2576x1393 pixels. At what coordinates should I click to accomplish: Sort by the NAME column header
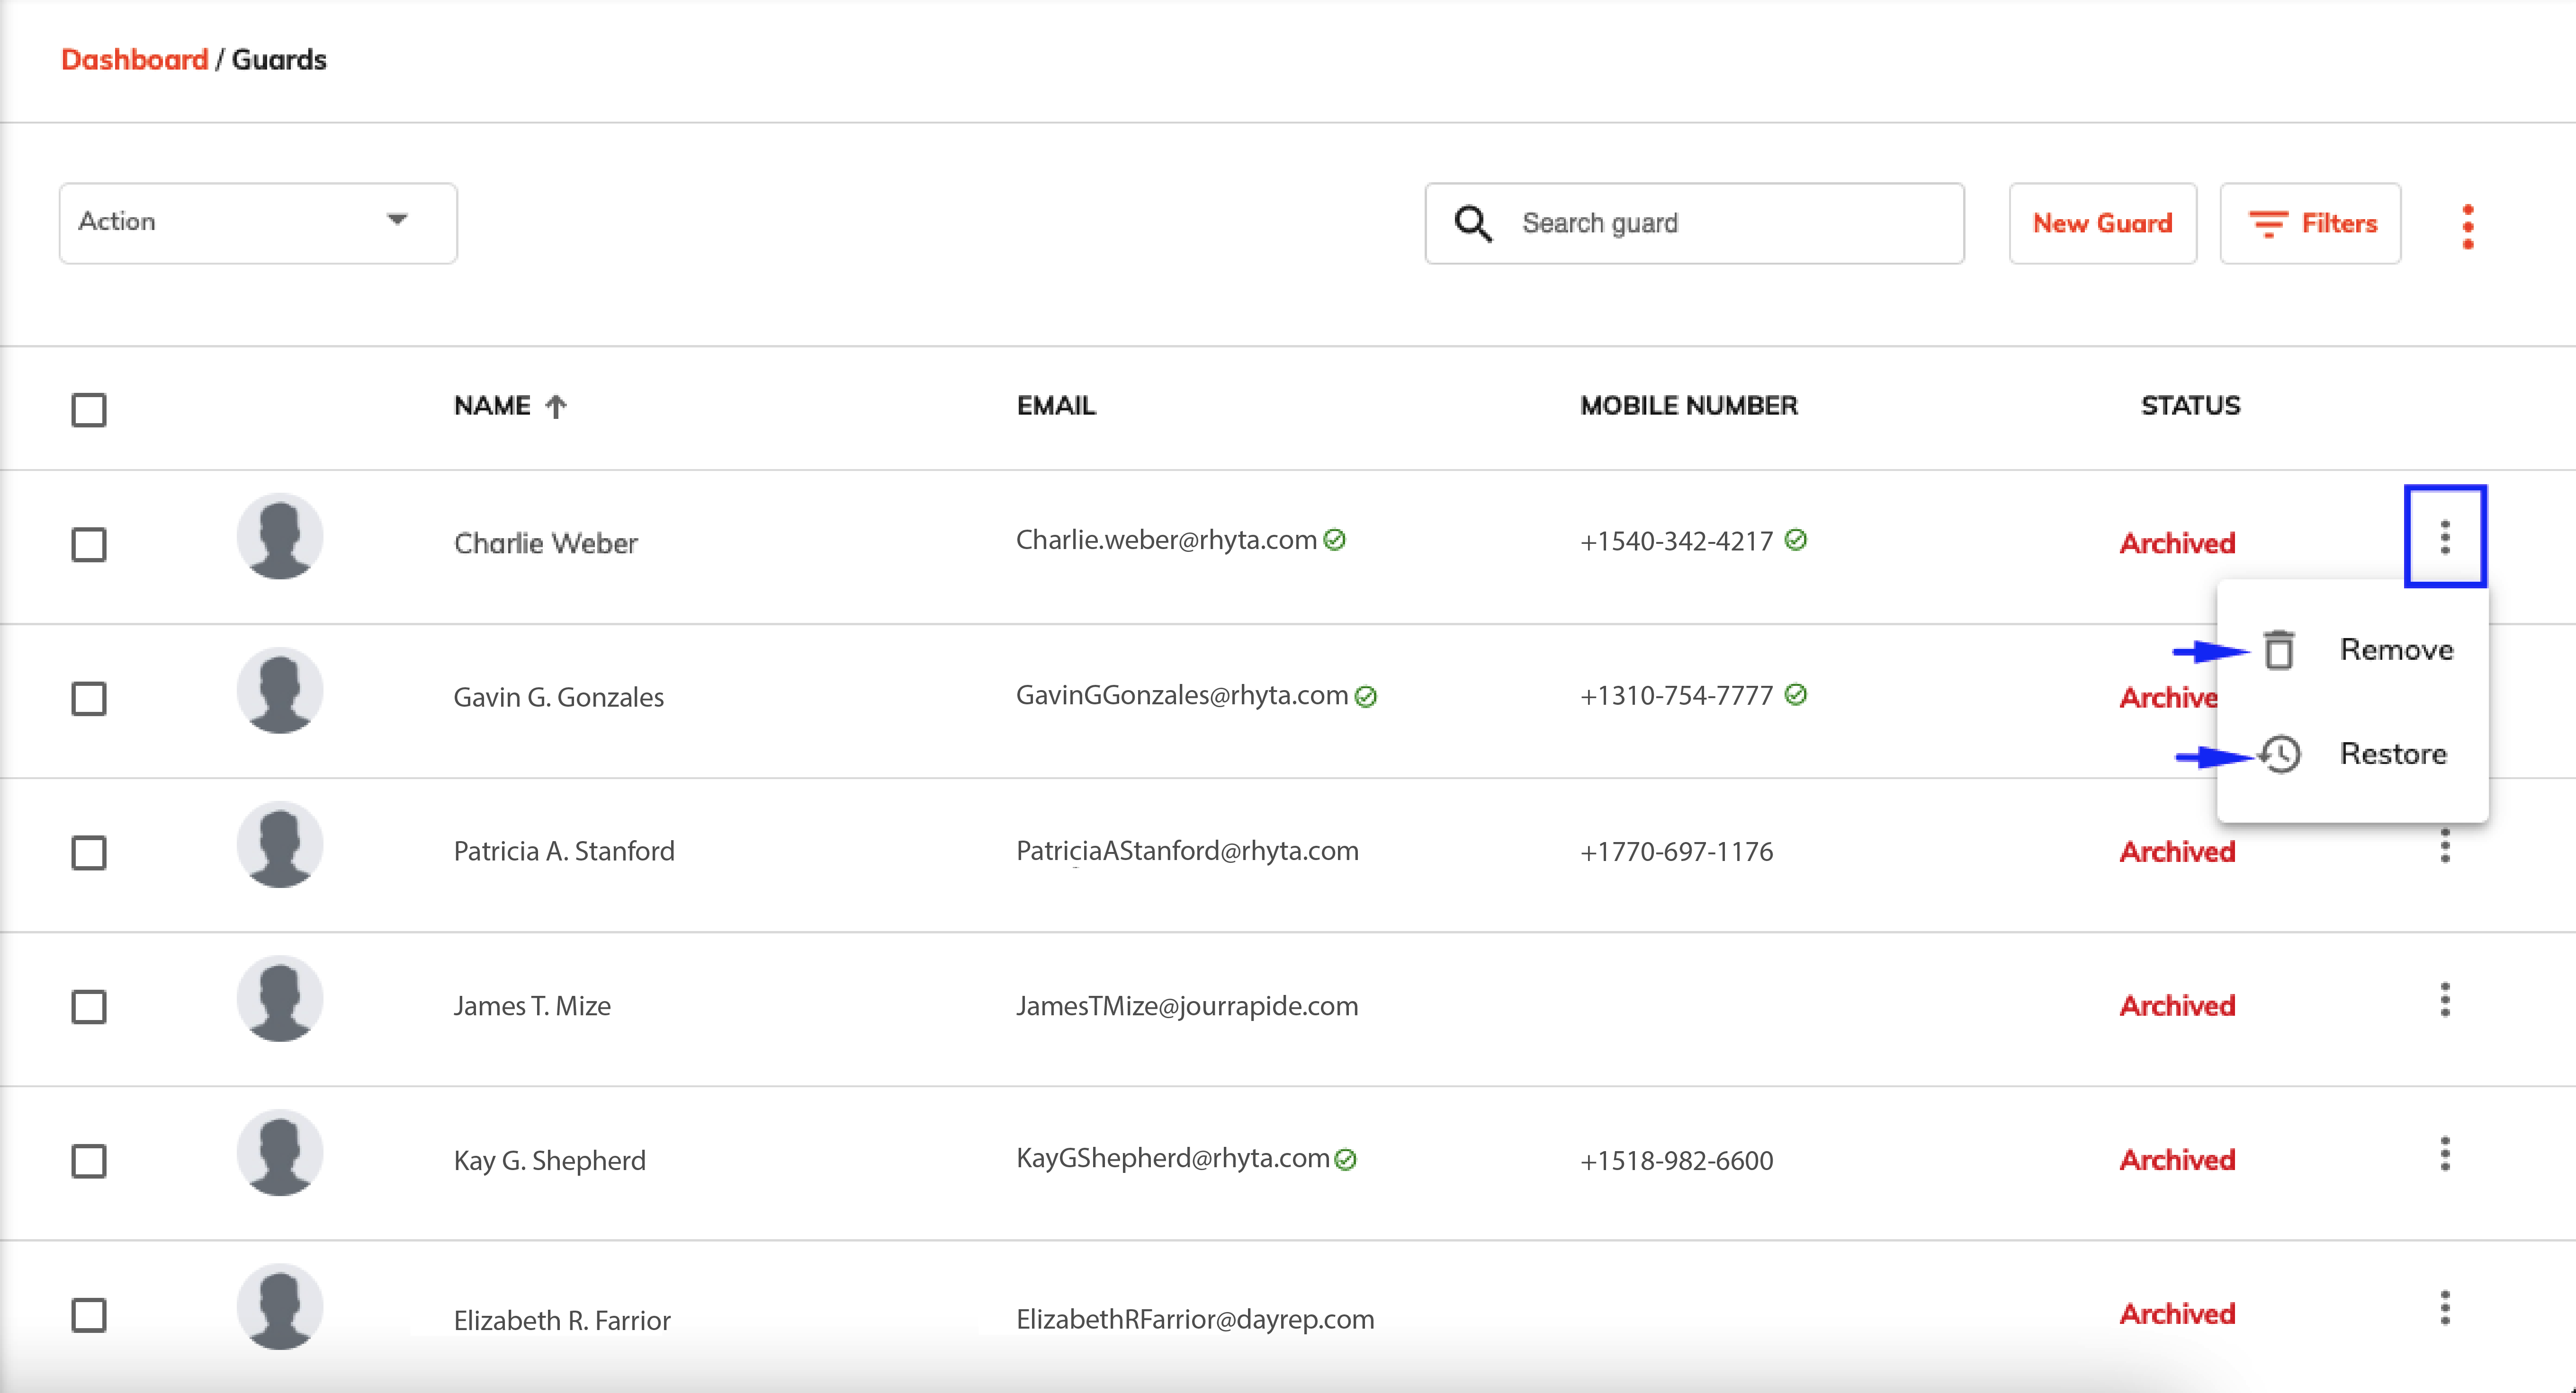[x=492, y=406]
